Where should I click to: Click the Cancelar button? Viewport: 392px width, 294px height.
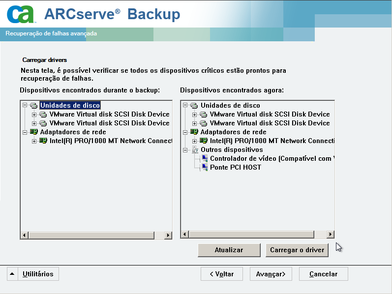pyautogui.click(x=324, y=274)
